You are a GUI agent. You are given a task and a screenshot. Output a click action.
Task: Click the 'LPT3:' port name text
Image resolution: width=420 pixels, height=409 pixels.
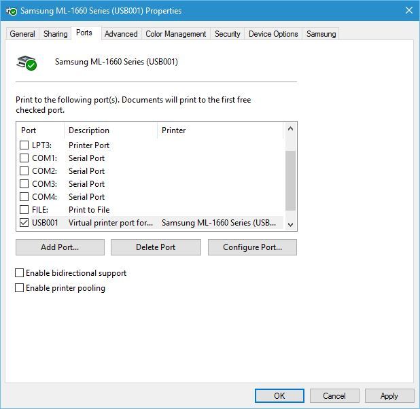[41, 145]
